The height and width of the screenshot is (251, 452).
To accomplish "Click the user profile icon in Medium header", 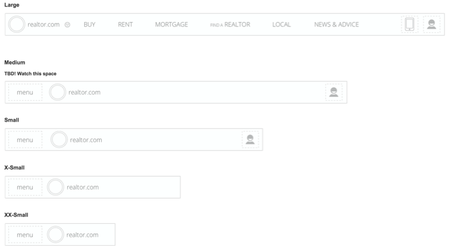I will [x=333, y=92].
